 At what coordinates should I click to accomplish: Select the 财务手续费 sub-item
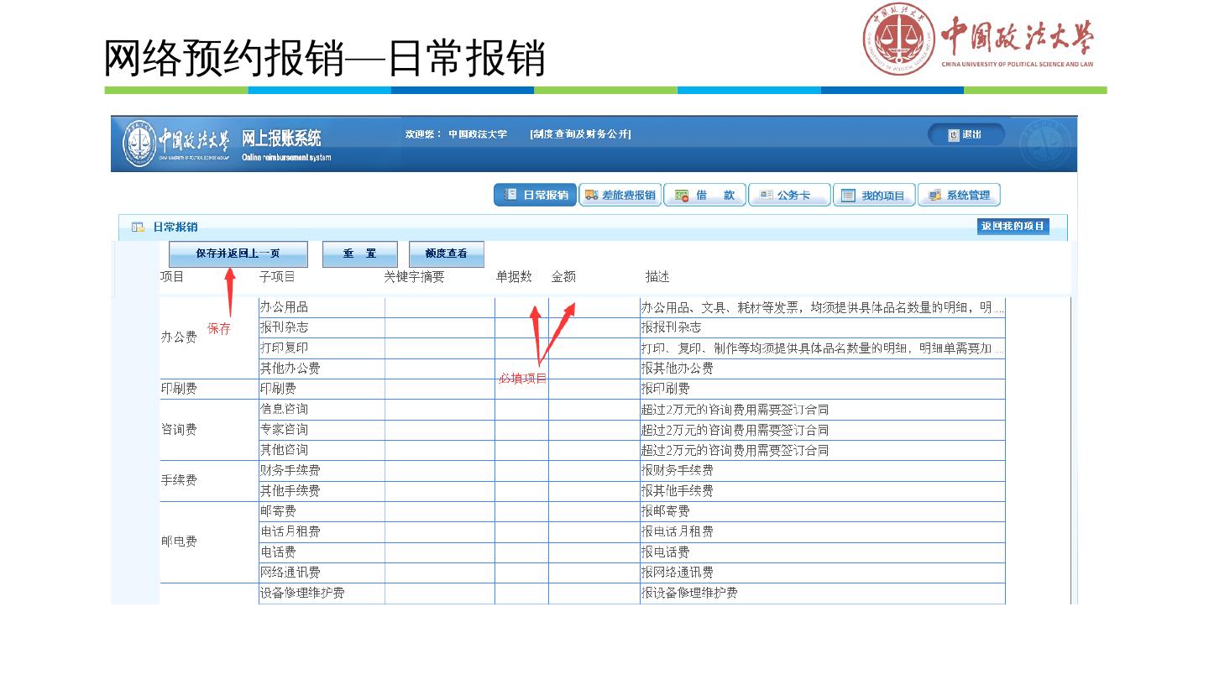[x=290, y=471]
